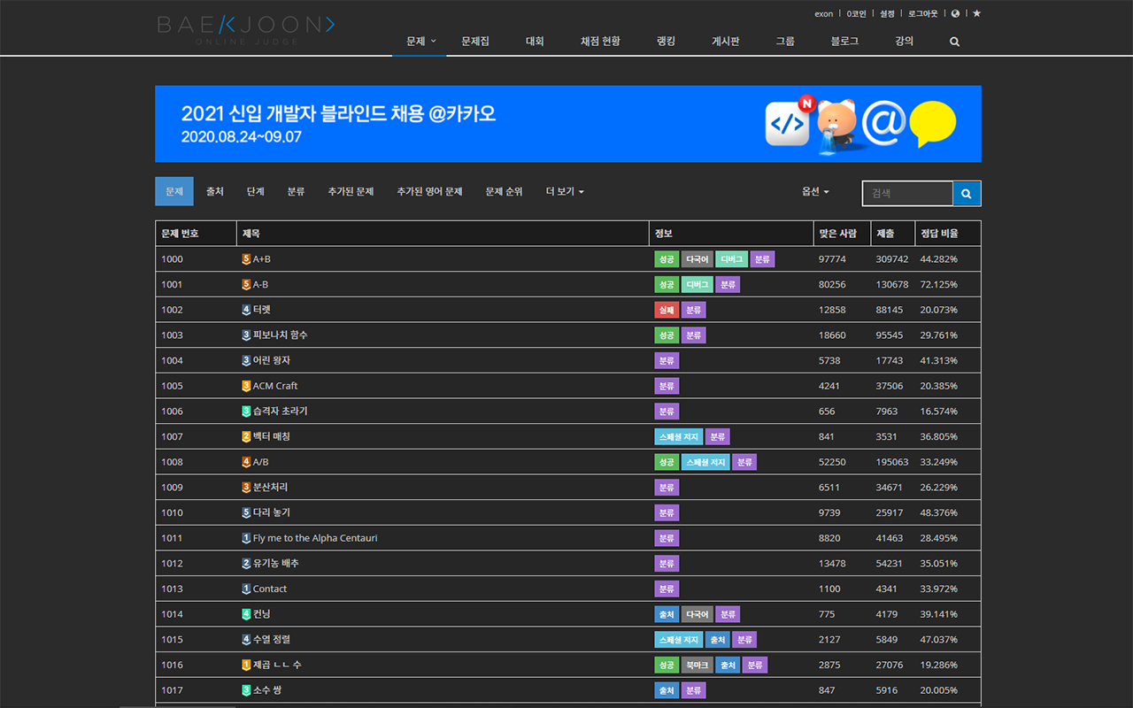Click the 0코인 link in the header
The width and height of the screenshot is (1133, 708).
[857, 14]
